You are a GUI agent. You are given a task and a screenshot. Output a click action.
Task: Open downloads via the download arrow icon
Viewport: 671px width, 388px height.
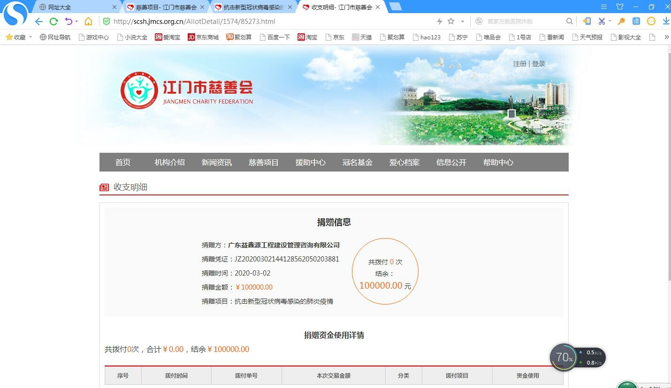click(666, 21)
